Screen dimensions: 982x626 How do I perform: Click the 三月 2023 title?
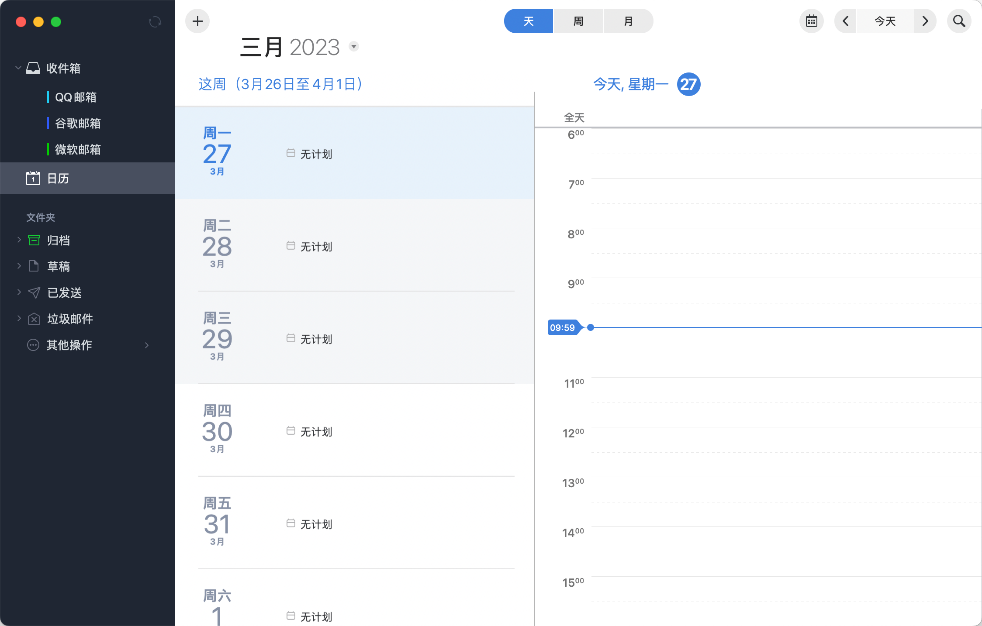coord(290,47)
